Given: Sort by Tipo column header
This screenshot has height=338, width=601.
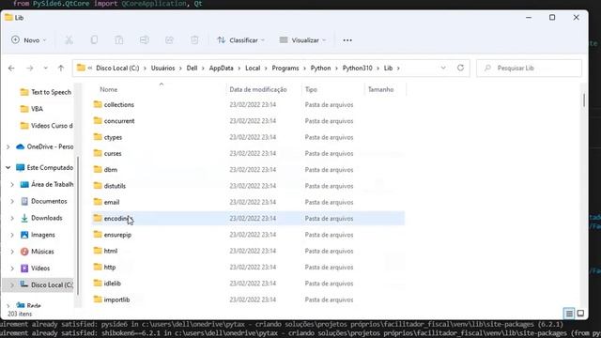Looking at the screenshot, I should [x=311, y=89].
